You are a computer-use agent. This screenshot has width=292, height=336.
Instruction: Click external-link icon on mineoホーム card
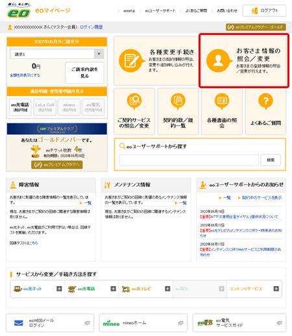click(x=181, y=323)
